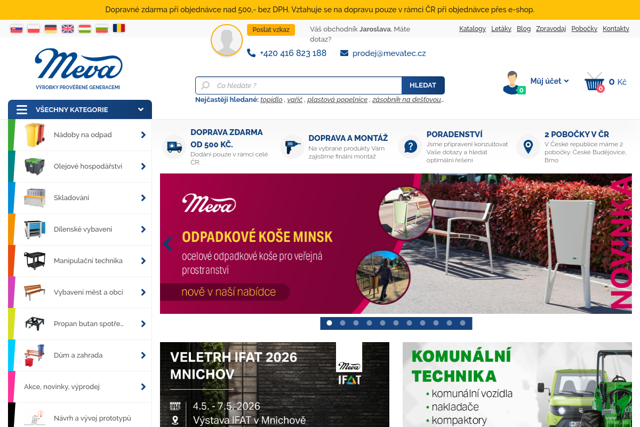Image resolution: width=640 pixels, height=427 pixels.
Task: Click the delivery truck icon for DOPRAVA ZDARMA
Action: click(173, 147)
